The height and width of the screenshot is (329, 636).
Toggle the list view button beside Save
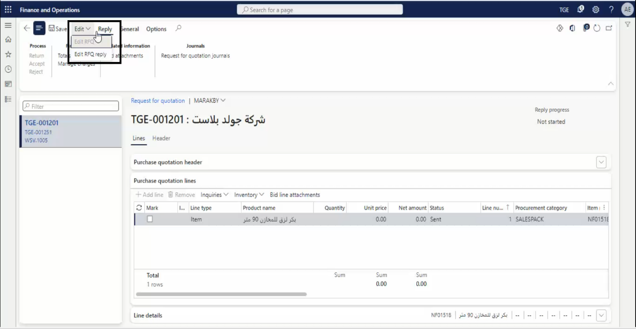(39, 29)
